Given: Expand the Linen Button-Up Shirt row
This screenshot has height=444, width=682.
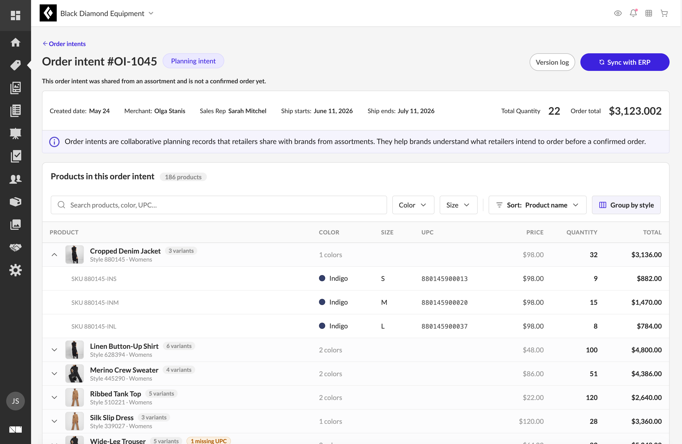Looking at the screenshot, I should point(54,350).
